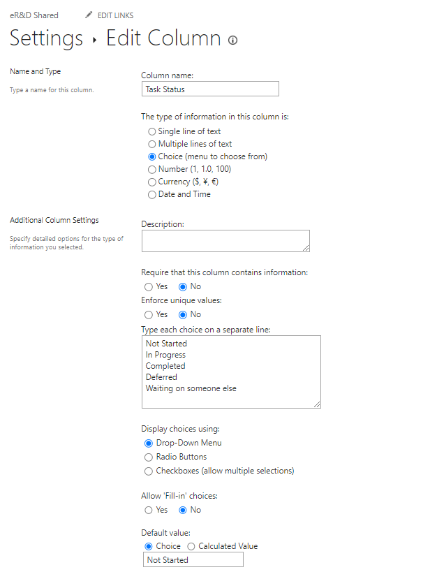Viewport: 437px width, 572px height.
Task: Enable Enforce unique values
Action: [149, 314]
